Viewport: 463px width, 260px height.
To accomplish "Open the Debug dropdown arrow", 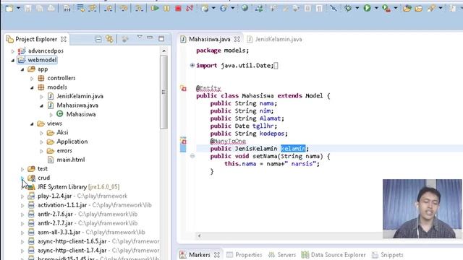I will [357, 8].
